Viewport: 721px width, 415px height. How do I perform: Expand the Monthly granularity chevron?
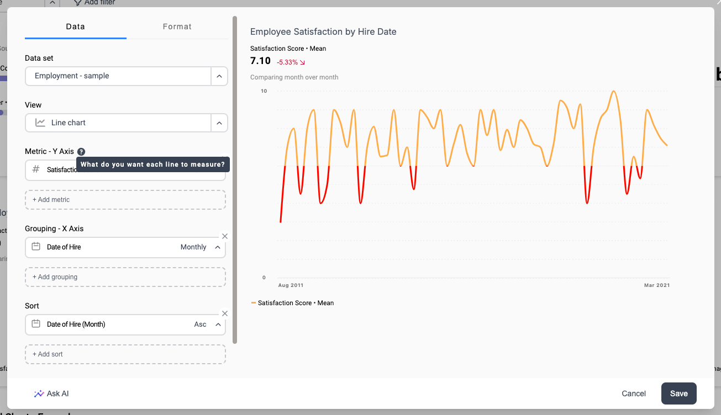tap(218, 247)
